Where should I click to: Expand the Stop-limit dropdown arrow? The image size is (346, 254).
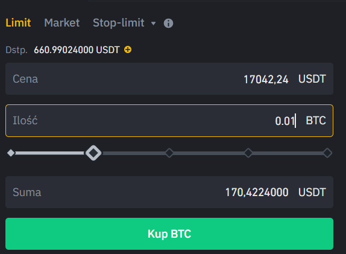(153, 23)
